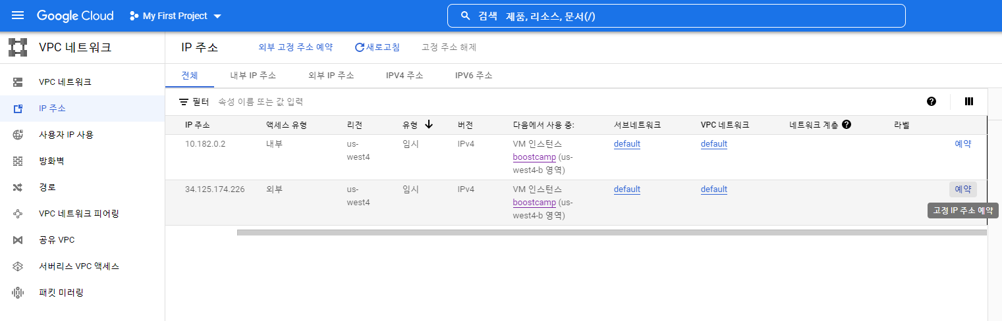The image size is (1002, 321).
Task: Sort by the 리전 column header
Action: click(354, 125)
